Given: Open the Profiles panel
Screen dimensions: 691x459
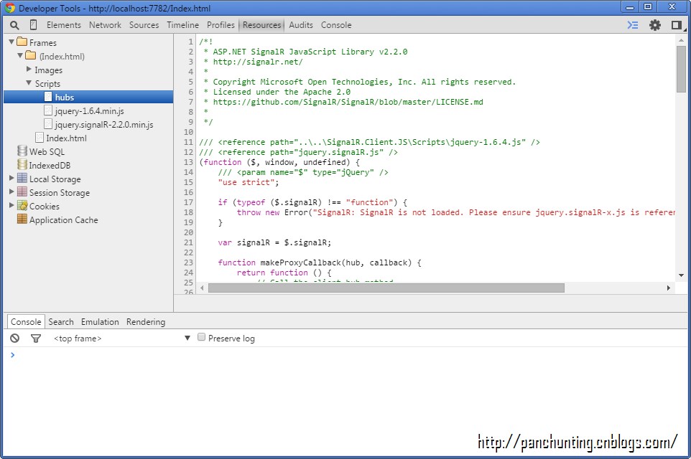Looking at the screenshot, I should [x=221, y=25].
